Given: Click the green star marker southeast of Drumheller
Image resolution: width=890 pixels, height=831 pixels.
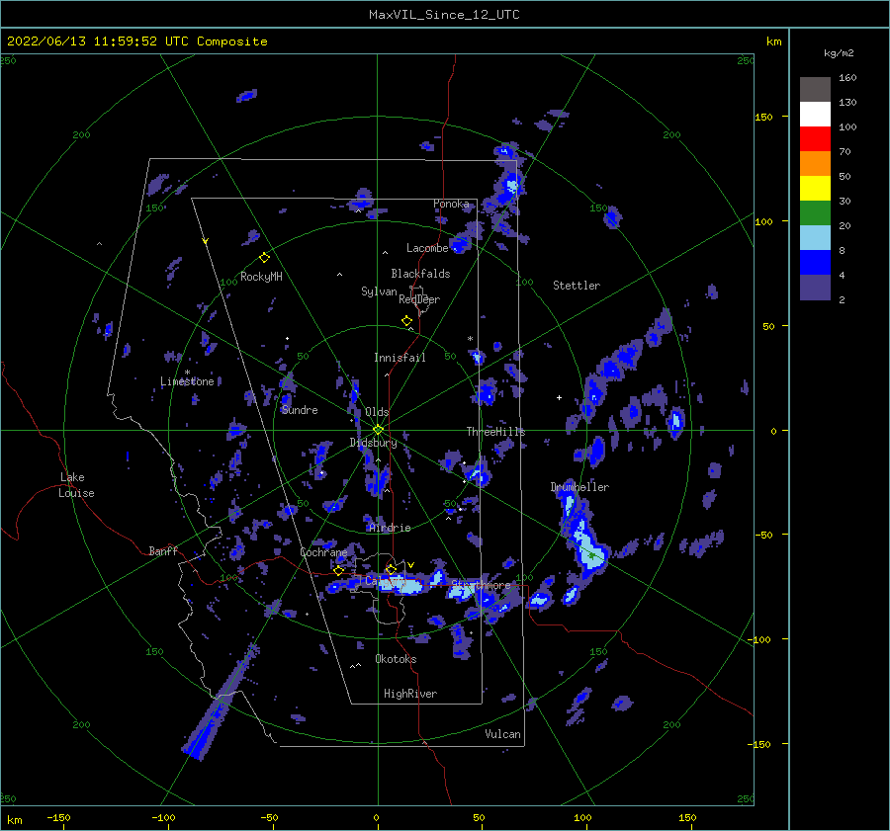Looking at the screenshot, I should 591,555.
